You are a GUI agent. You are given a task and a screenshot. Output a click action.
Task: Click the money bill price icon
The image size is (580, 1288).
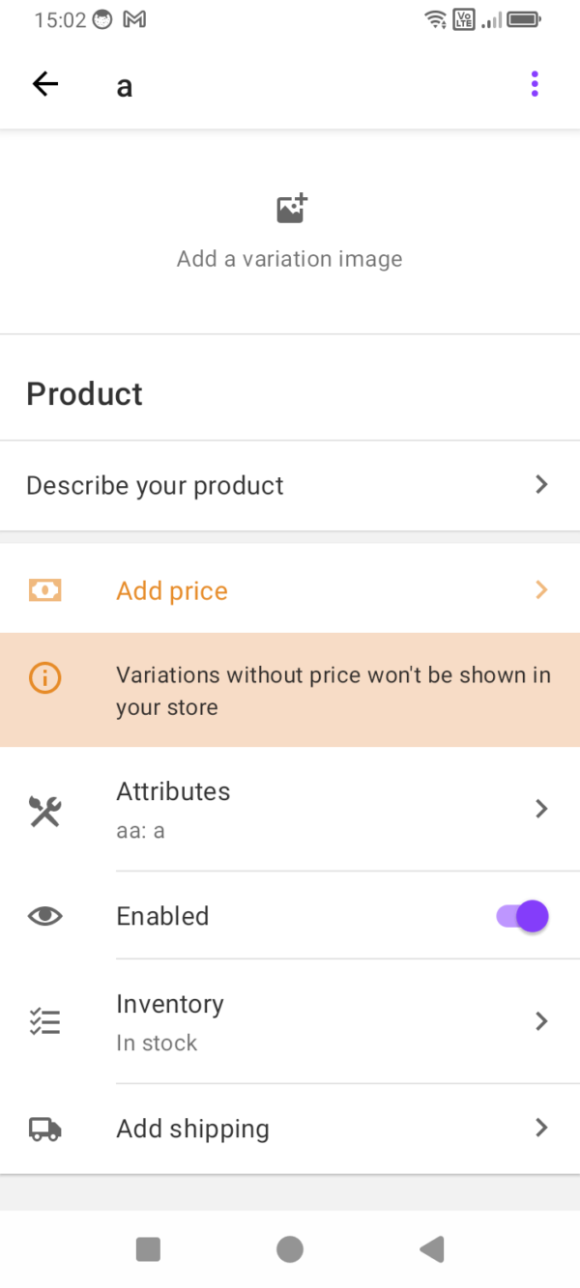pyautogui.click(x=45, y=590)
